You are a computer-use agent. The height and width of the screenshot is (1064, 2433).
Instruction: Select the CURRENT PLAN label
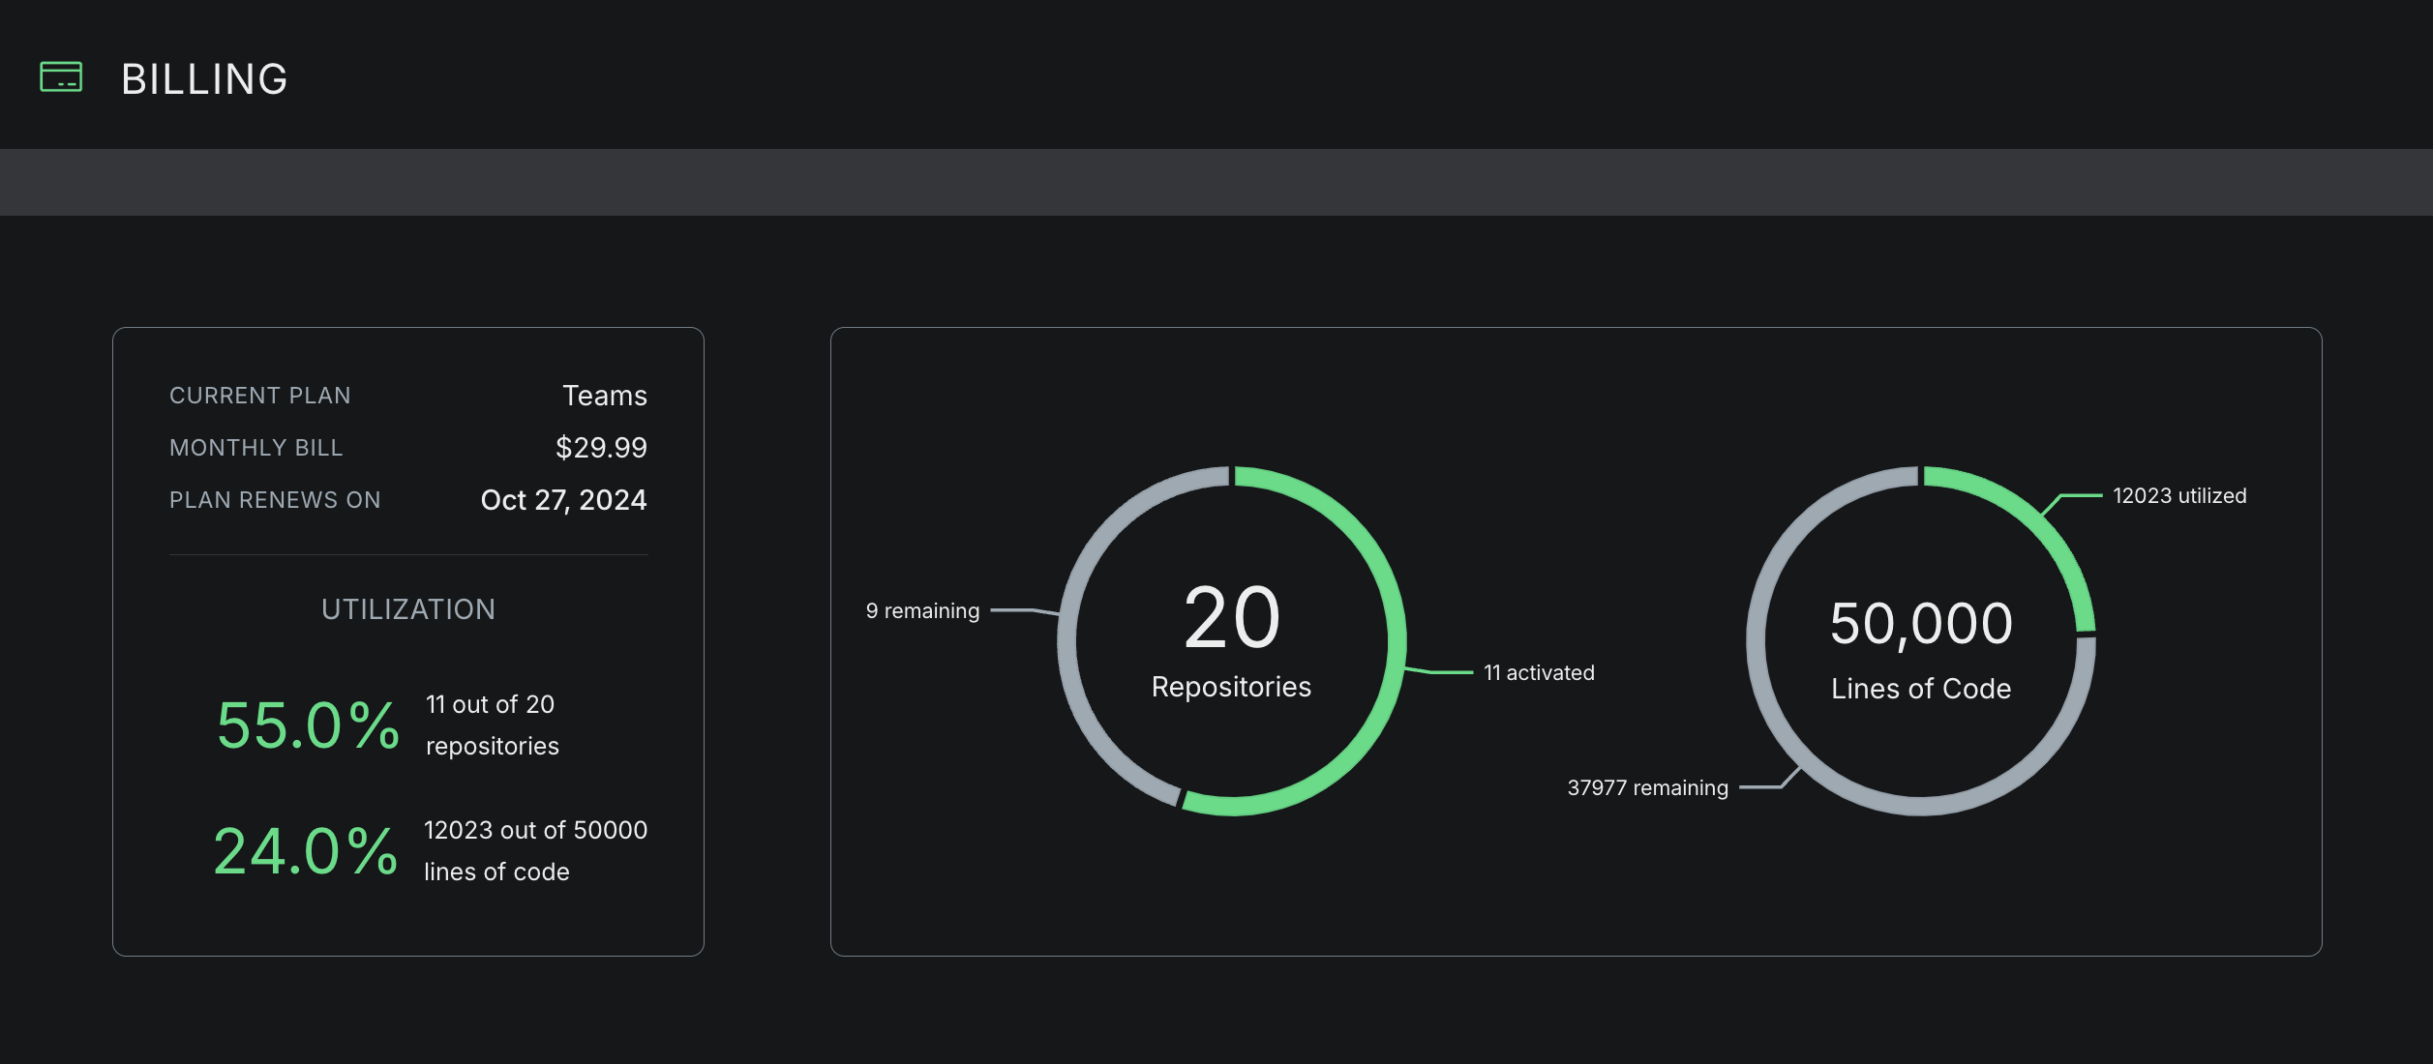pyautogui.click(x=260, y=396)
